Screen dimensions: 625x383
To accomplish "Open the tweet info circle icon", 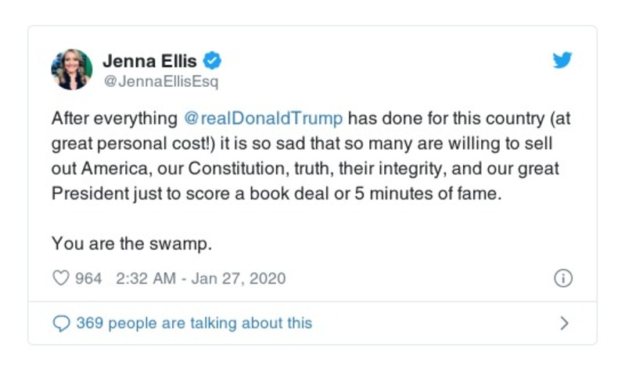I will click(562, 278).
